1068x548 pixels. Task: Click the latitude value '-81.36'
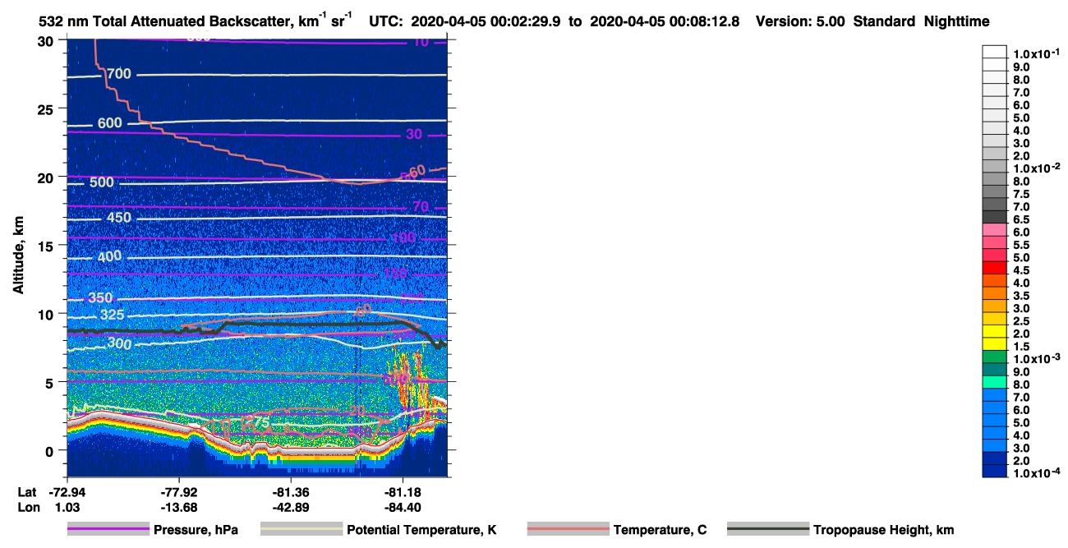[291, 493]
